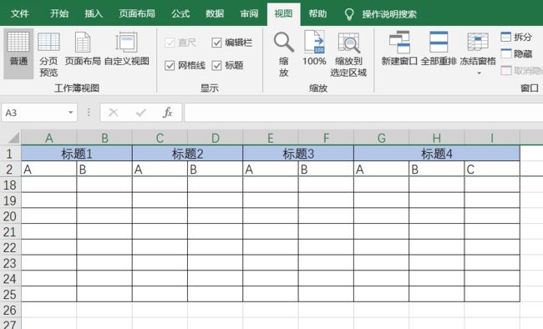Open the 文件 File tab
The height and width of the screenshot is (329, 543).
[x=20, y=13]
